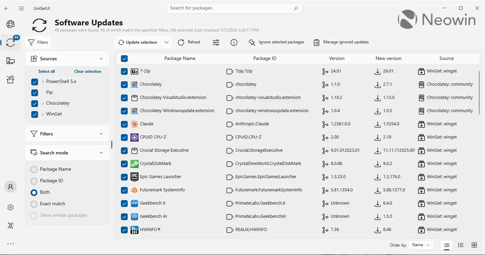Open the Order by Name dropdown
The height and width of the screenshot is (255, 485).
[x=421, y=245]
